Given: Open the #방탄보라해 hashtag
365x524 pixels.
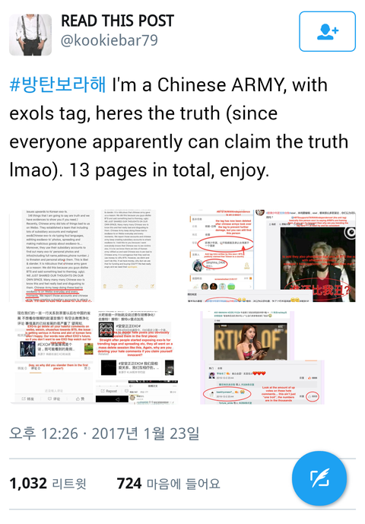Looking at the screenshot, I should (58, 84).
